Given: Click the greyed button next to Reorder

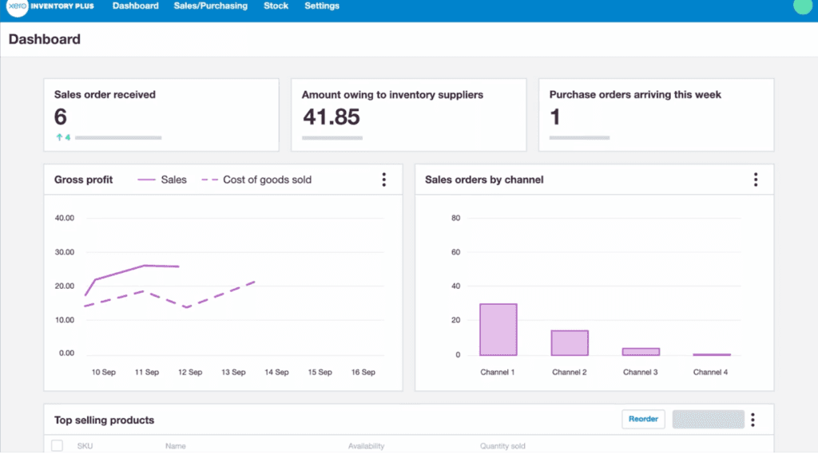Looking at the screenshot, I should 708,420.
